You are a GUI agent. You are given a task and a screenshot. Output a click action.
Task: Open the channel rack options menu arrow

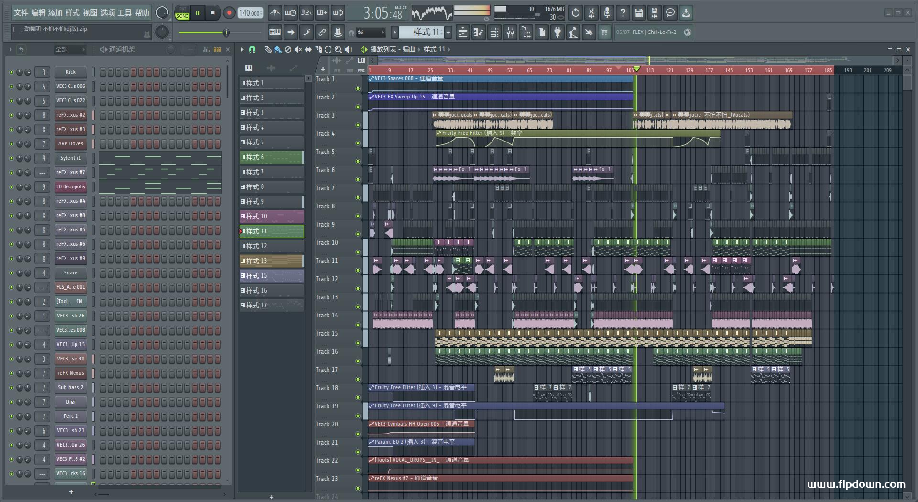[10, 49]
